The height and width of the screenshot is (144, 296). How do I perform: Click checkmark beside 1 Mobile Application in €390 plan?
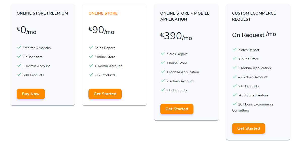(x=162, y=71)
